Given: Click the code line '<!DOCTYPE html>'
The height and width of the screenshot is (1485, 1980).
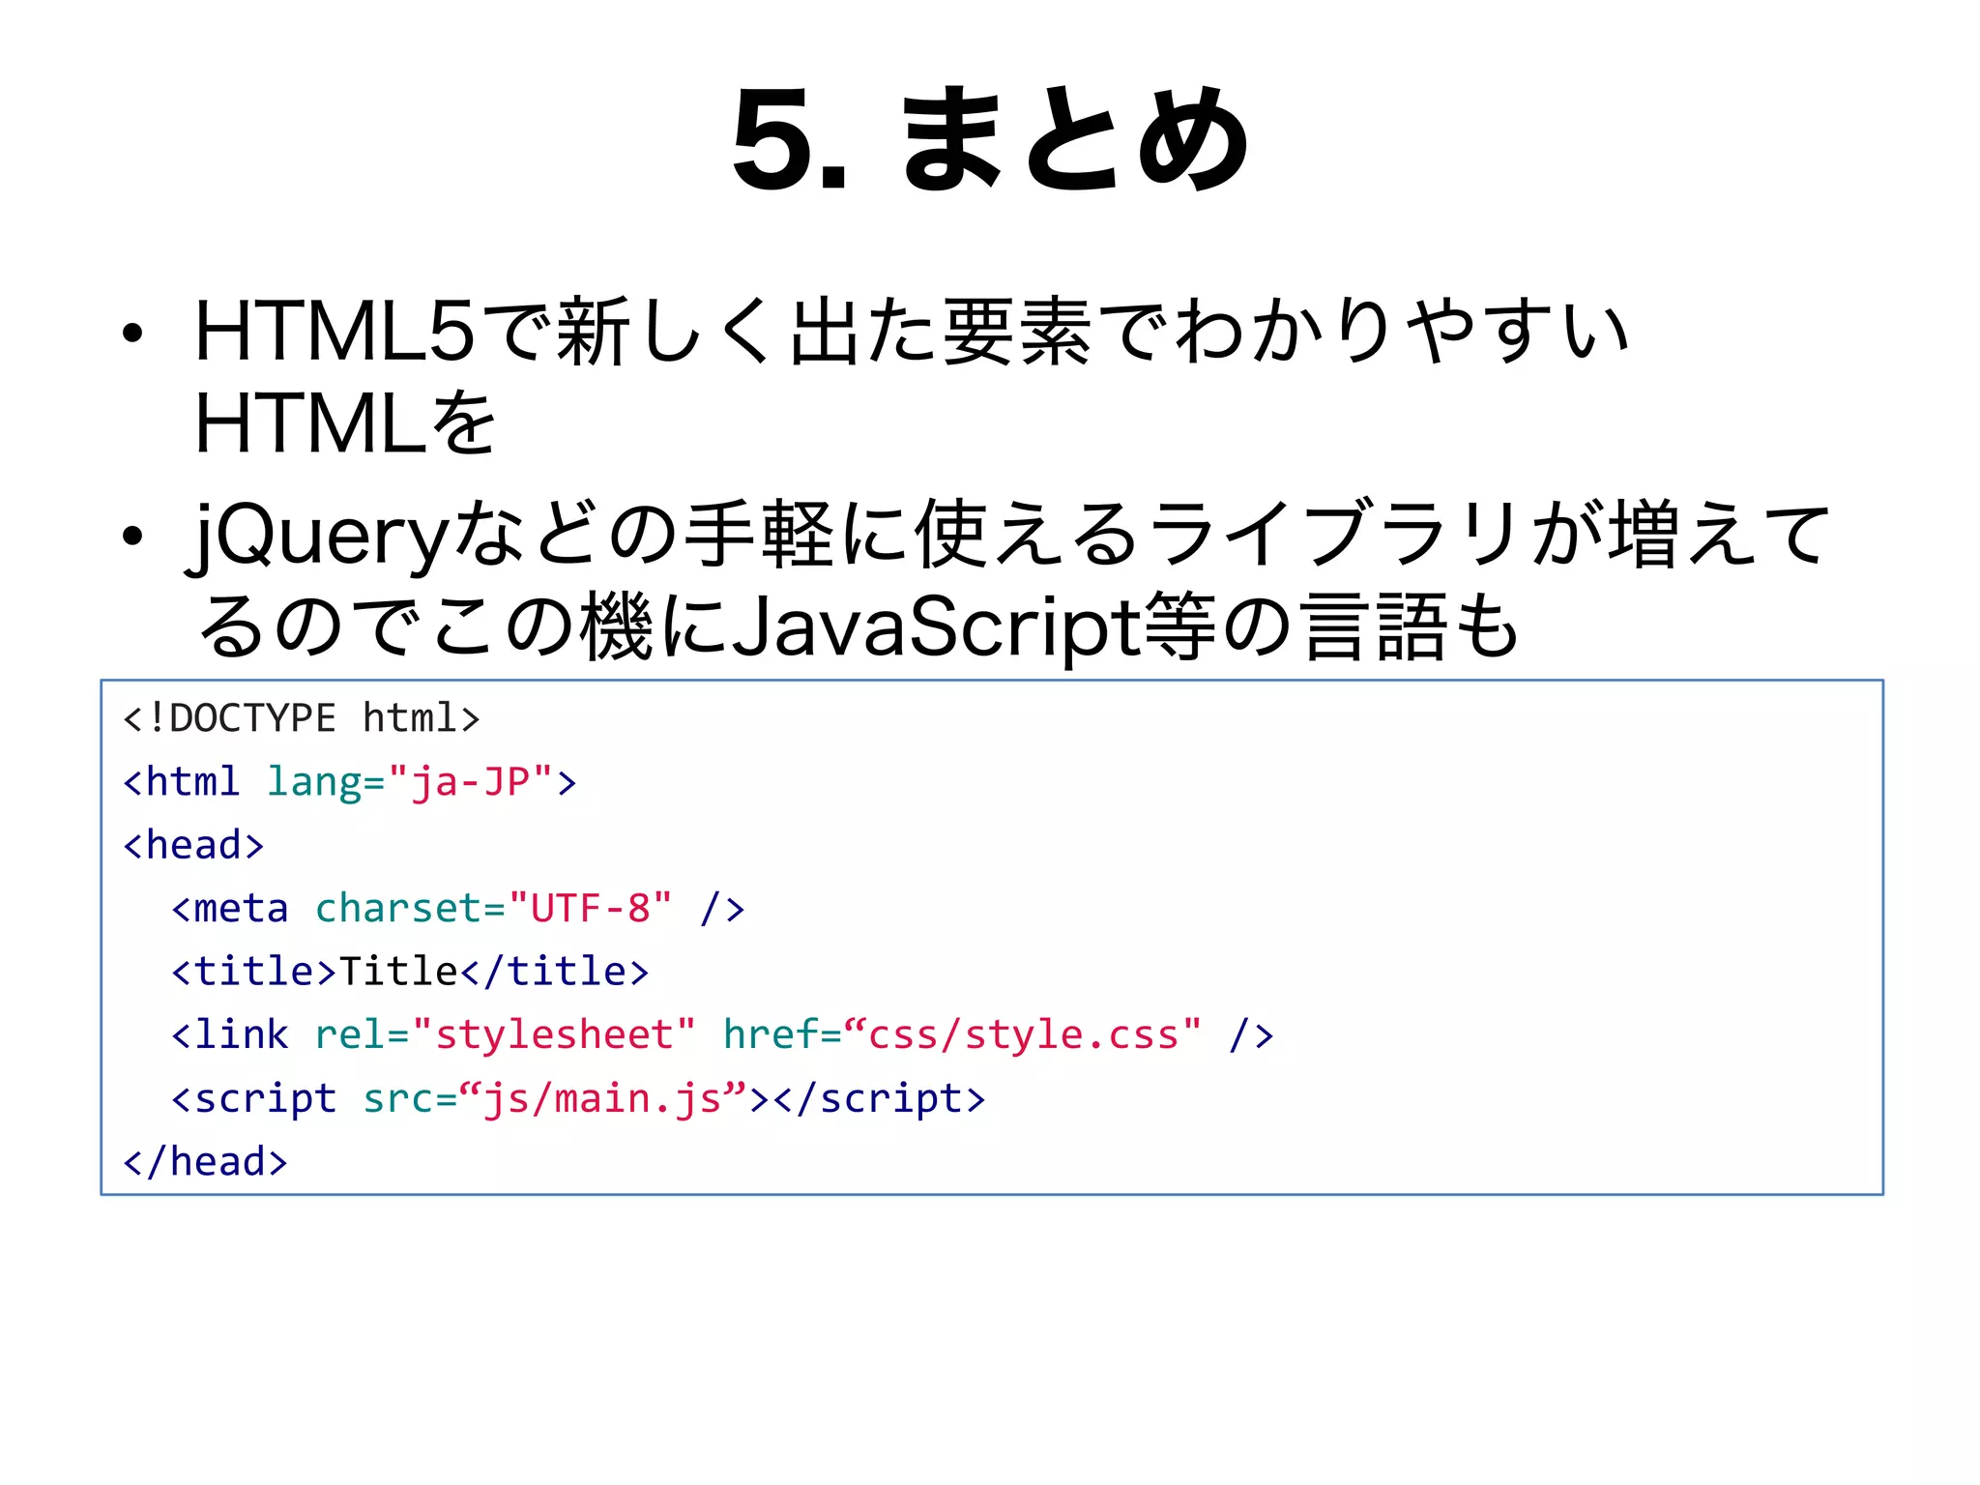Looking at the screenshot, I should coord(302,718).
